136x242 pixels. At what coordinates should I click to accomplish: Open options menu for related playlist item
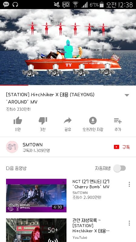(129, 223)
